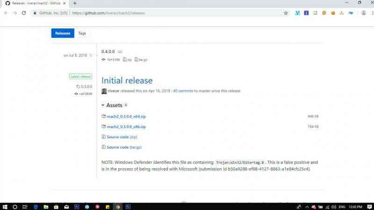Reload the page with the refresh button
This screenshot has width=374, height=210.
(24, 13)
